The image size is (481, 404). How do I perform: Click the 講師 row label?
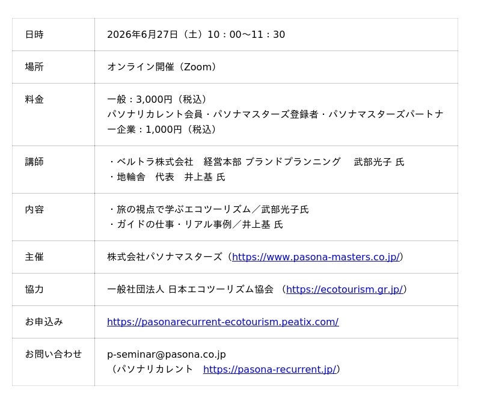[x=34, y=162]
